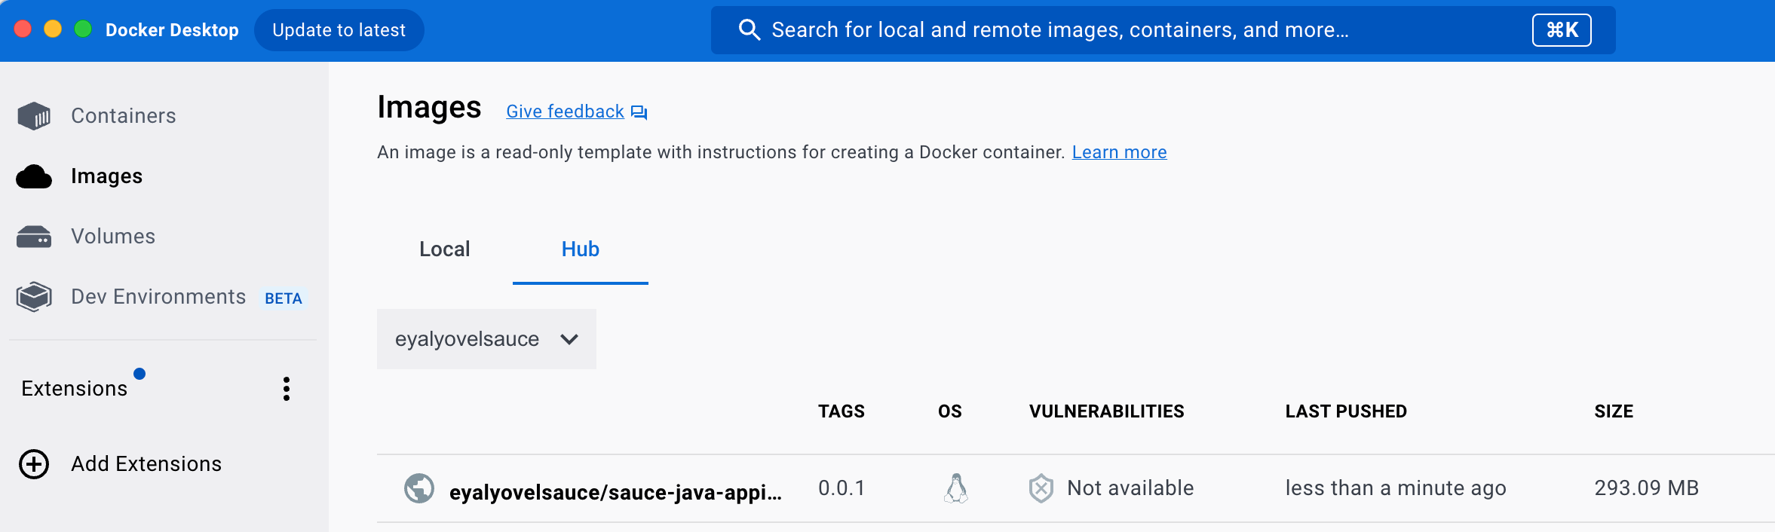
Task: Click the ⌘K shortcut badge
Action: [1562, 30]
